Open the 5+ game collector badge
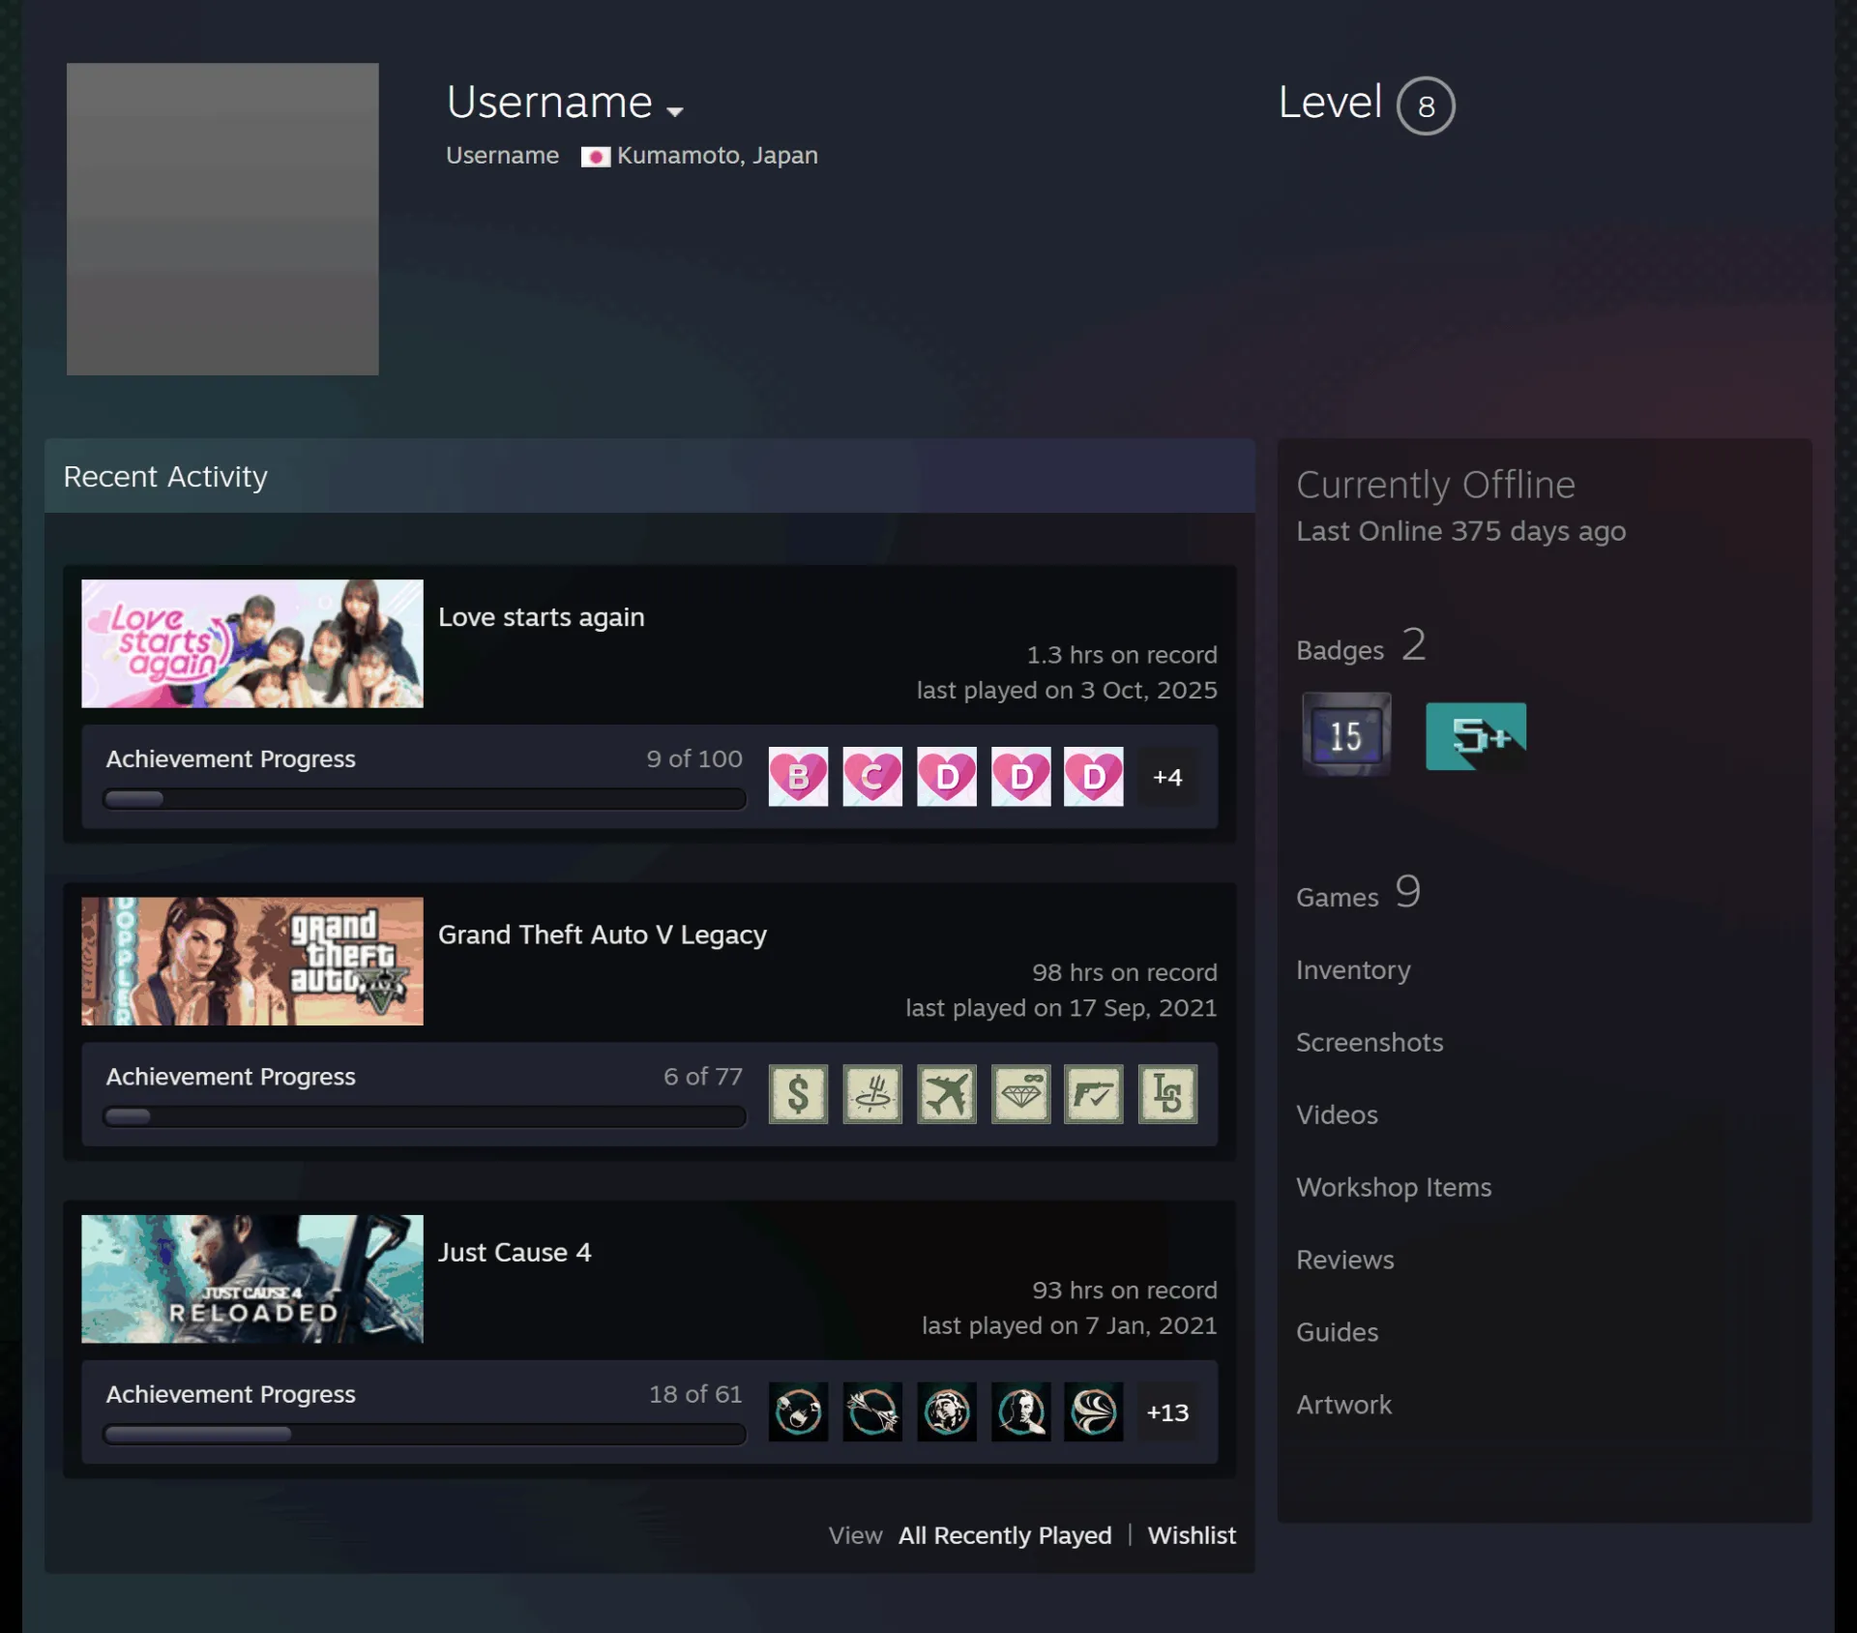This screenshot has height=1633, width=1857. (x=1476, y=736)
